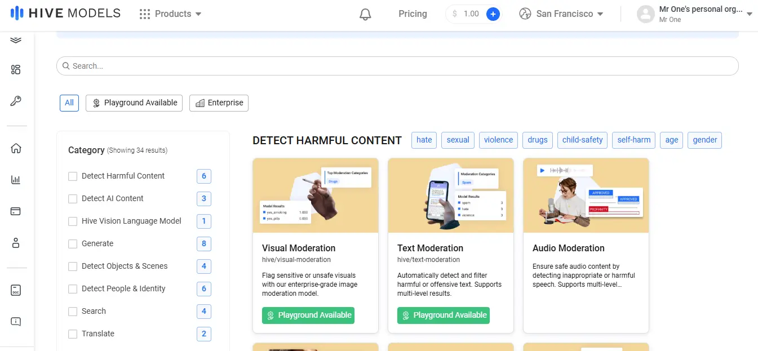Click the count badge 6 beside Detect Harmful Content
This screenshot has width=758, height=351.
click(204, 176)
